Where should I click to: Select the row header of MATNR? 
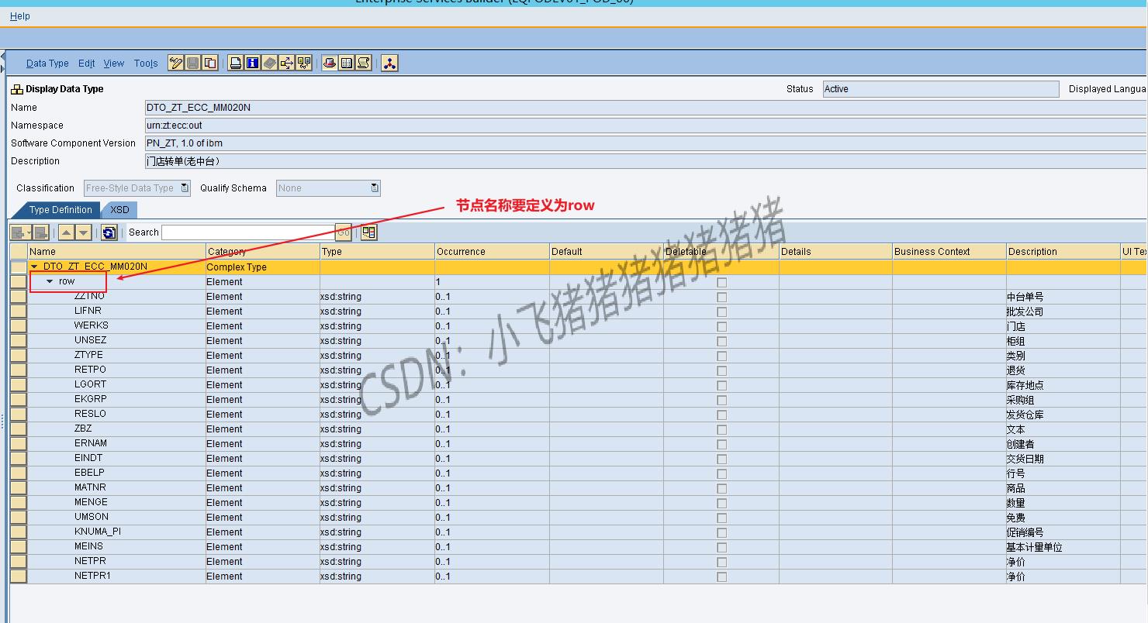pyautogui.click(x=18, y=488)
